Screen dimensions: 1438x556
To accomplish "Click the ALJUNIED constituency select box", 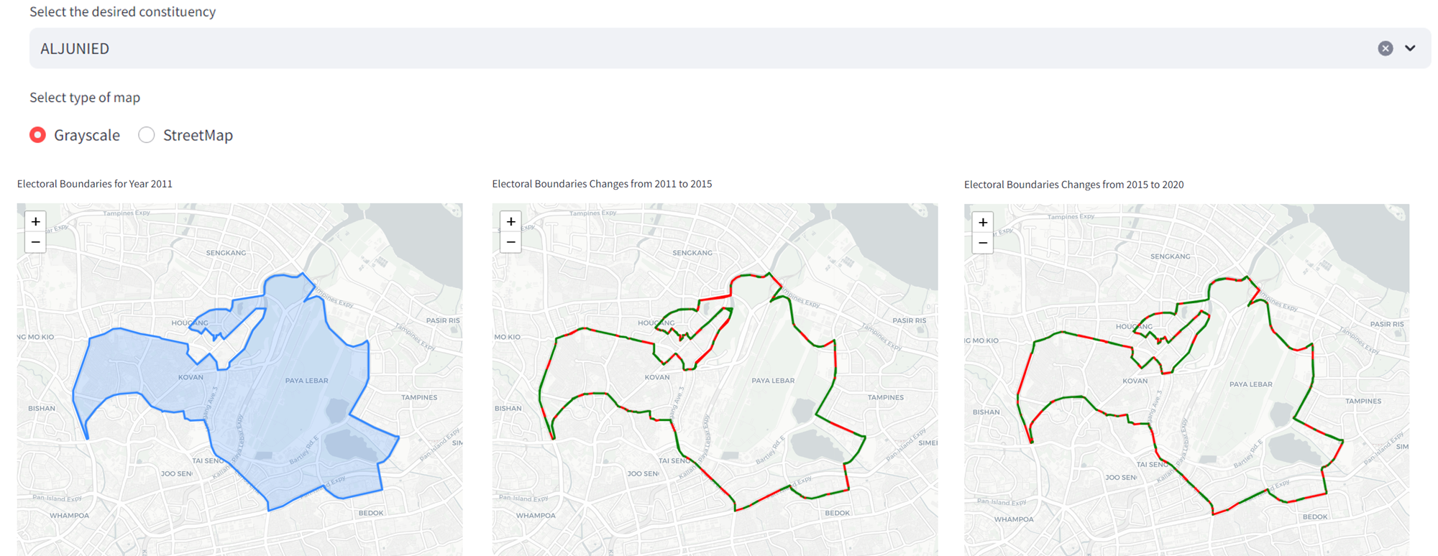I will pos(647,48).
